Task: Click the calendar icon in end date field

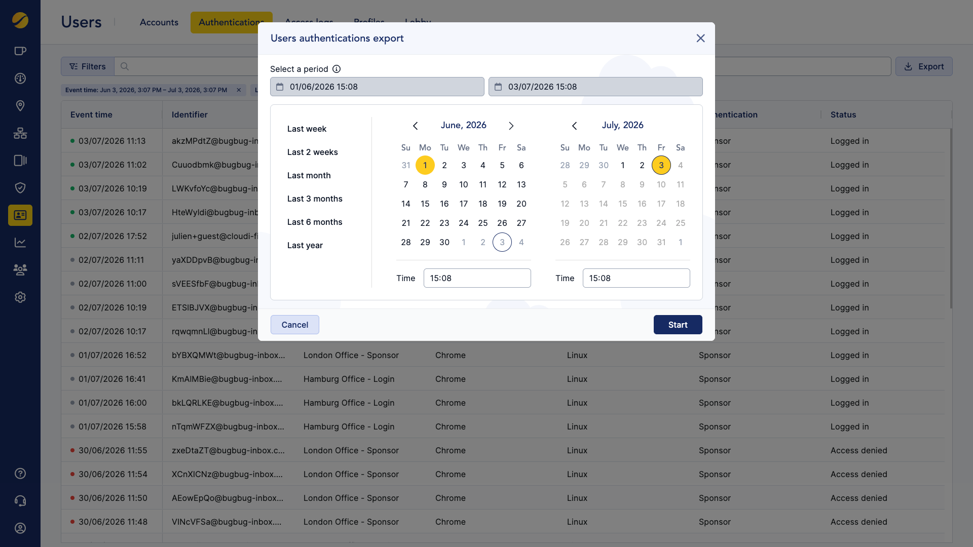Action: 498,87
